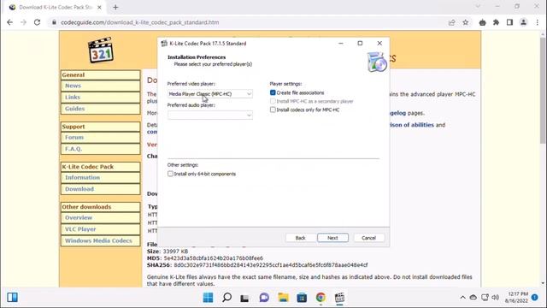This screenshot has height=308, width=547.
Task: Open the Chat app on taskbar
Action: pos(264,298)
